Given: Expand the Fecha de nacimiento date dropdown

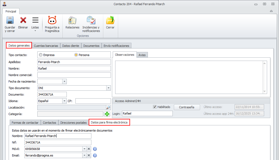Looking at the screenshot, I should pos(64,81).
